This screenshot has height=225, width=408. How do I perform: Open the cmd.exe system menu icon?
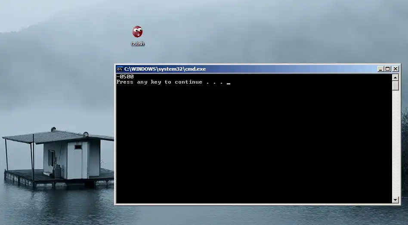tap(120, 69)
